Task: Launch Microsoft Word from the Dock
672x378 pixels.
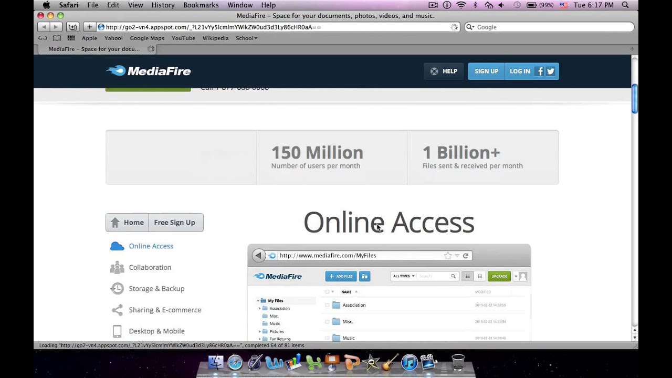Action: (274, 362)
